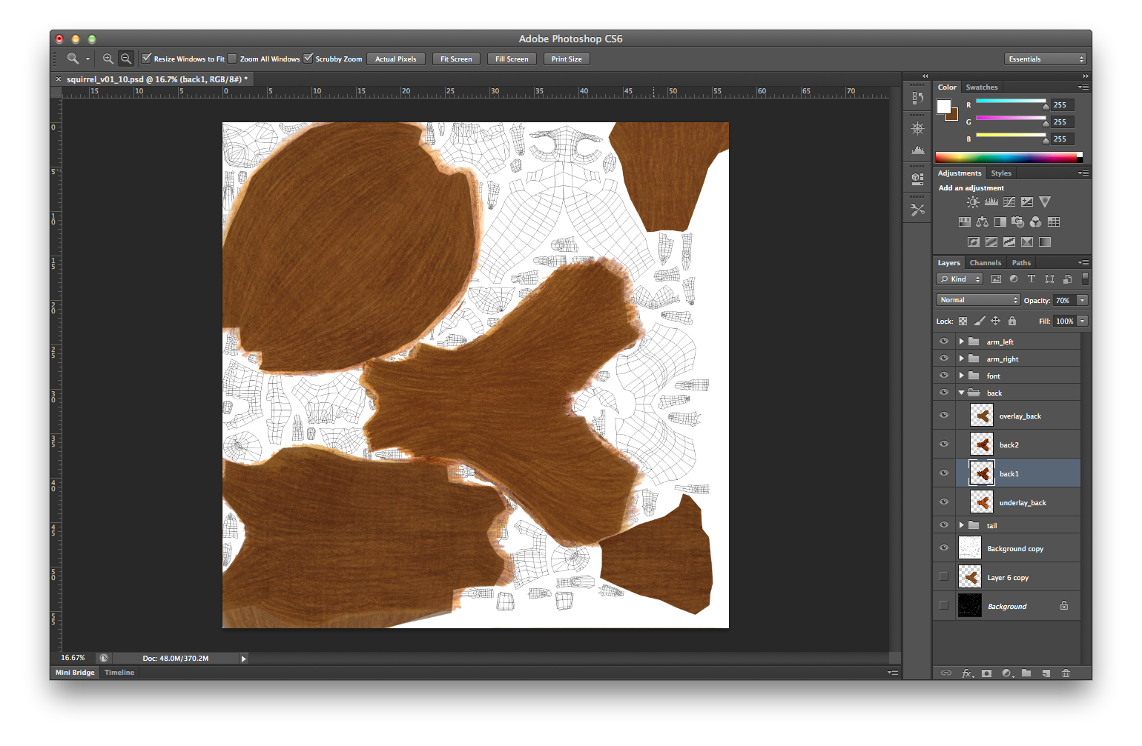Add a Brightness/Contrast adjustment
The image size is (1142, 746).
click(x=973, y=202)
